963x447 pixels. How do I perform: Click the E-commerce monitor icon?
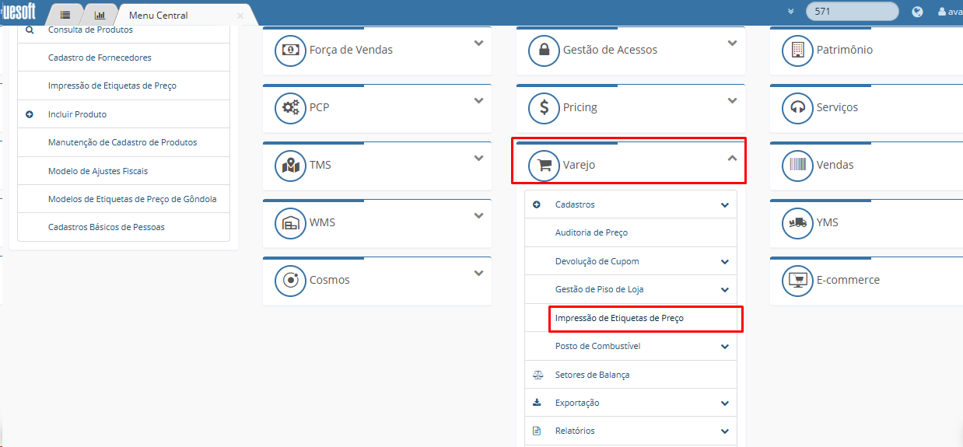[x=797, y=280]
